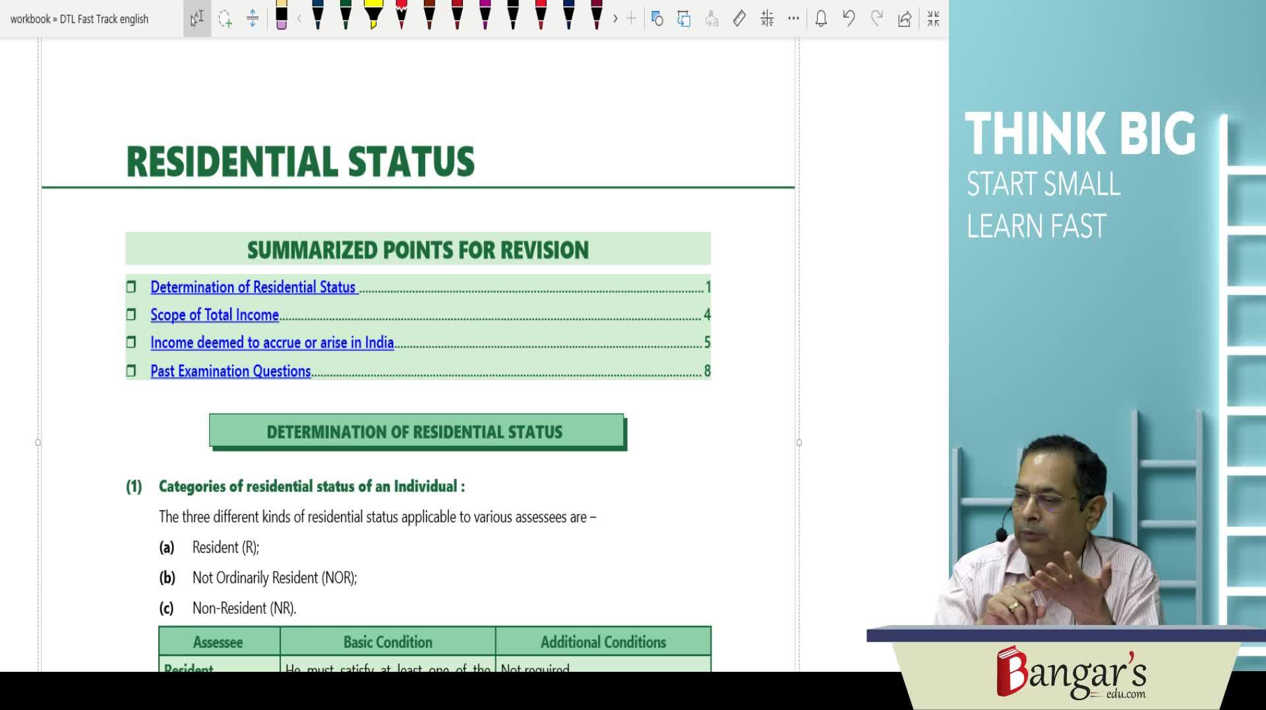The width and height of the screenshot is (1266, 710).
Task: Open the more options ellipsis menu
Action: pos(794,18)
